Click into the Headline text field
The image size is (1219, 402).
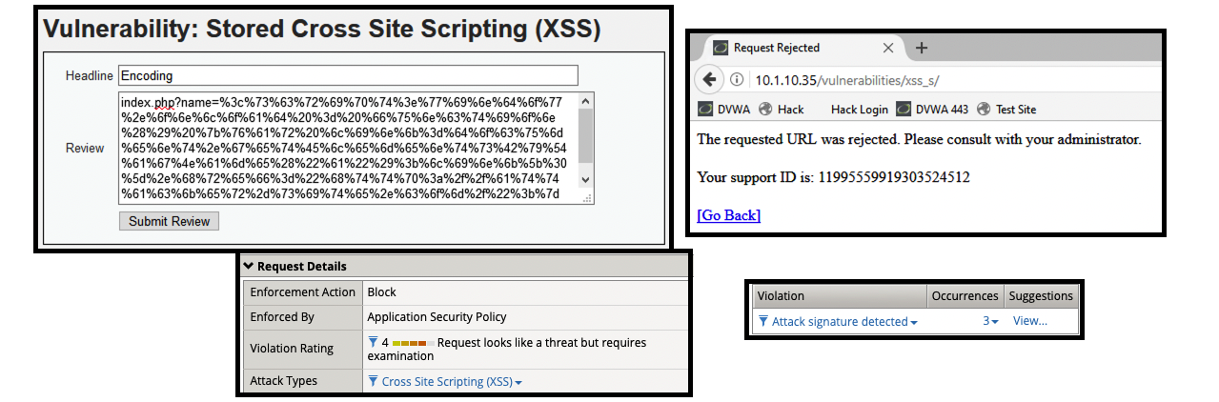point(348,75)
